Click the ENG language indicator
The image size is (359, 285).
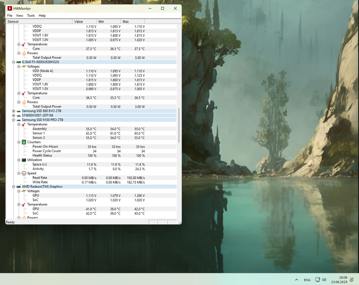pos(307,280)
